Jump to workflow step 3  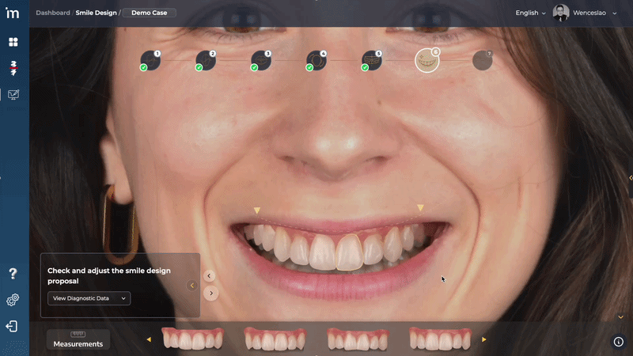pyautogui.click(x=260, y=60)
